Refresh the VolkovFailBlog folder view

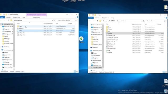55,20
